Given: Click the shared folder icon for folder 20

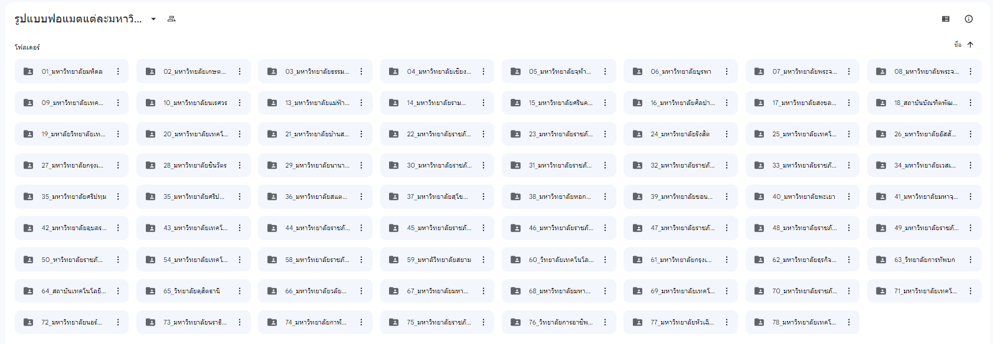Looking at the screenshot, I should point(151,134).
